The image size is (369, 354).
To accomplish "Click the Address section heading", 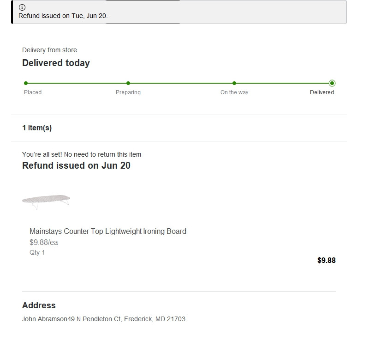I will coord(39,305).
